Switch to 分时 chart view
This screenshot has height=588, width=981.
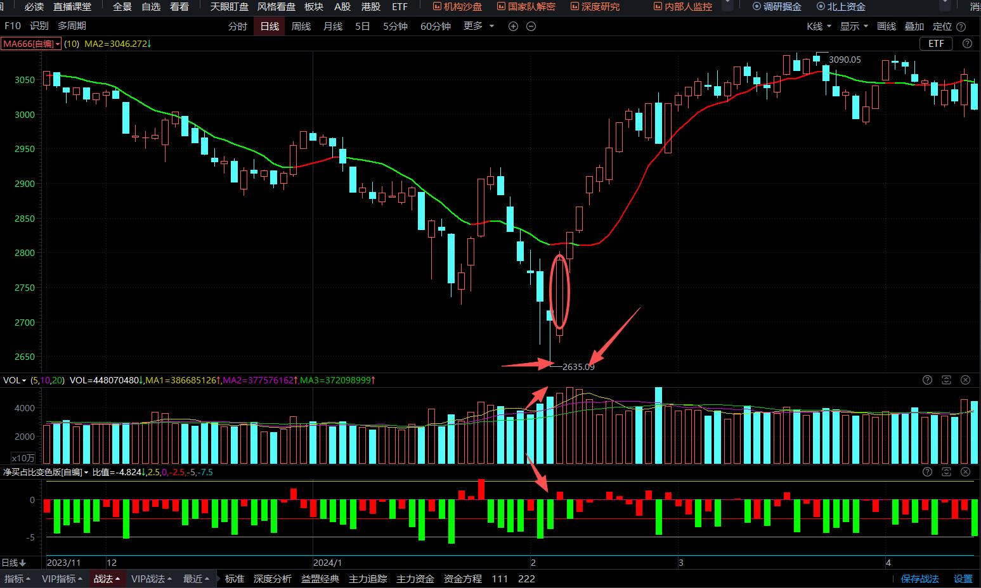[x=238, y=26]
